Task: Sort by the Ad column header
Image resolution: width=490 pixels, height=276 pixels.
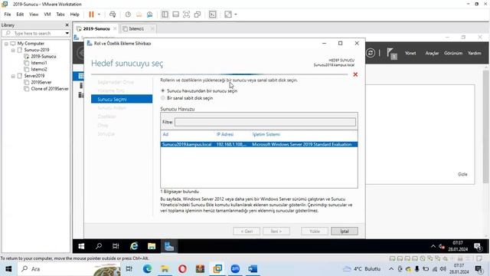Action: [x=165, y=134]
